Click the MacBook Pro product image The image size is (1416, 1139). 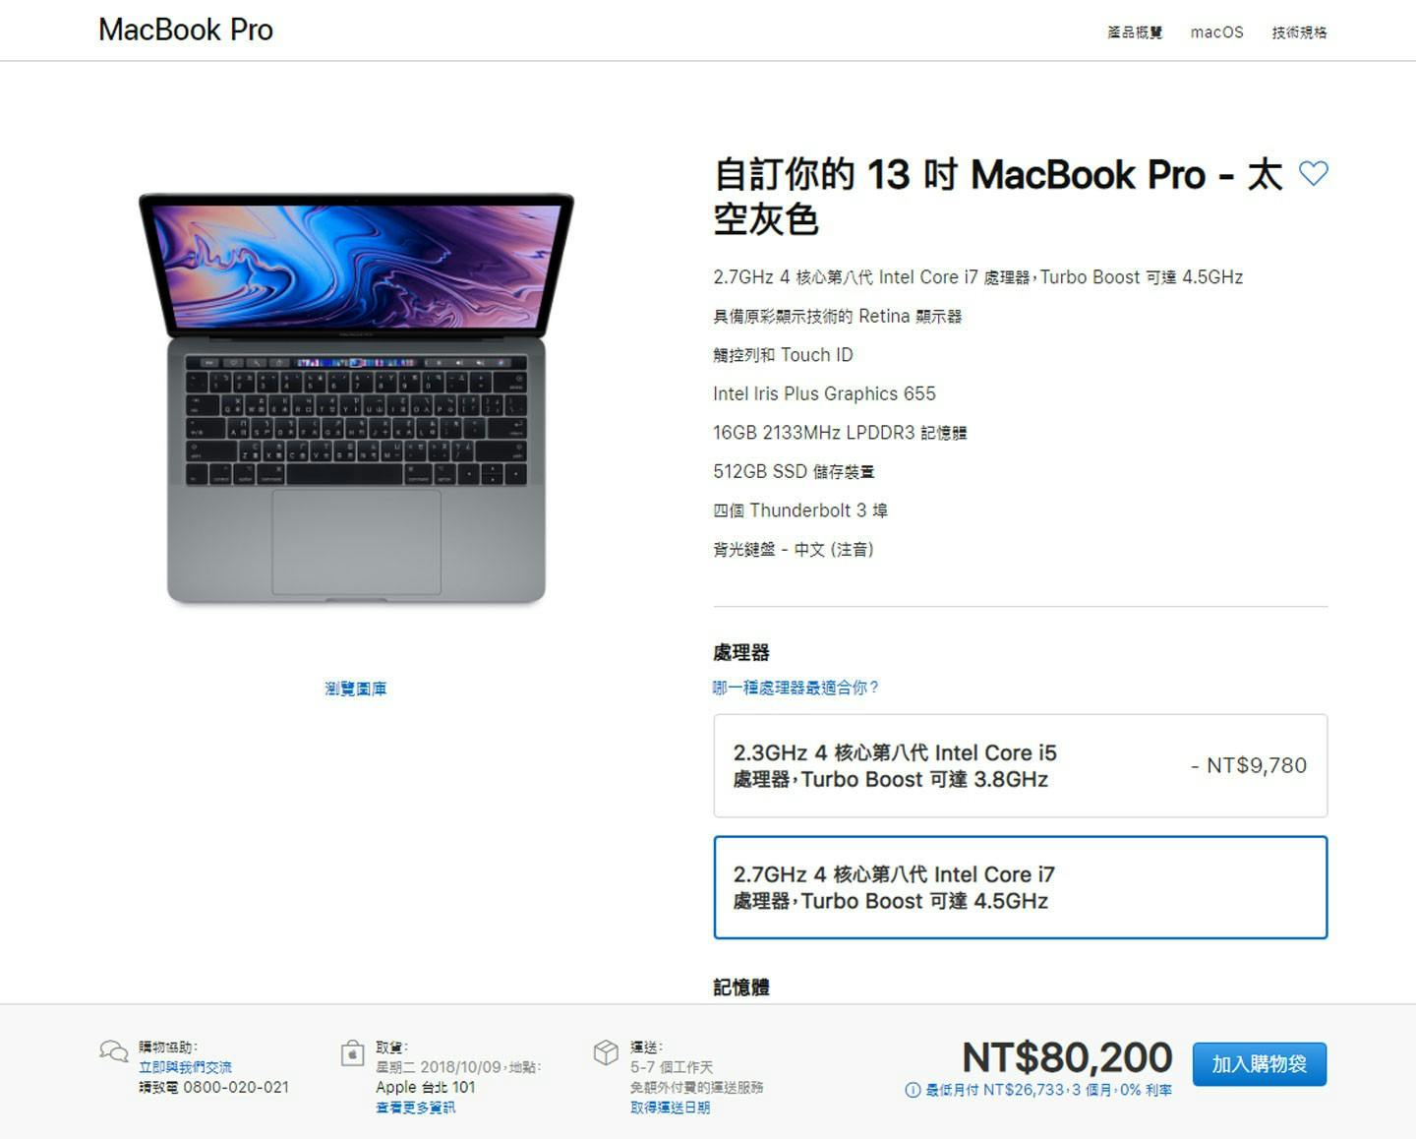pos(356,398)
